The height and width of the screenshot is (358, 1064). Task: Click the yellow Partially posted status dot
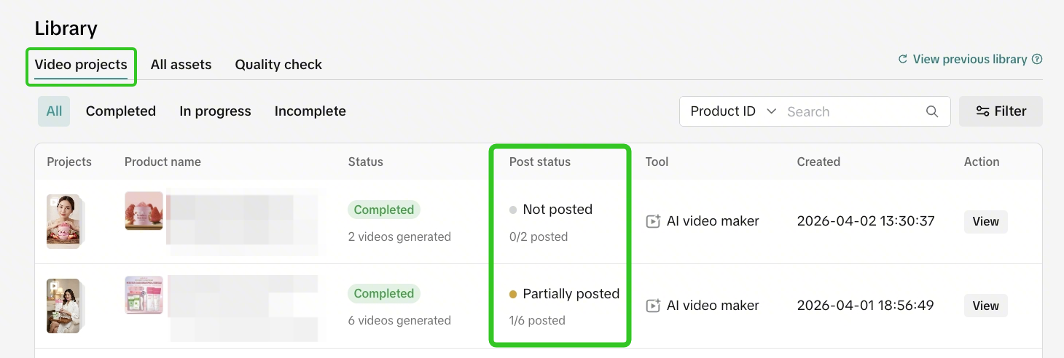pyautogui.click(x=513, y=294)
